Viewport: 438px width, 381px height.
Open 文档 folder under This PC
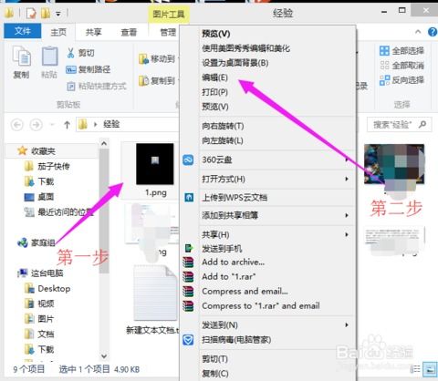(46, 335)
